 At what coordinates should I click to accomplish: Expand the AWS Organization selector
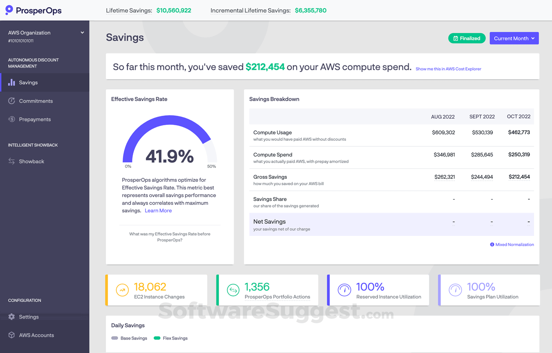coord(82,32)
